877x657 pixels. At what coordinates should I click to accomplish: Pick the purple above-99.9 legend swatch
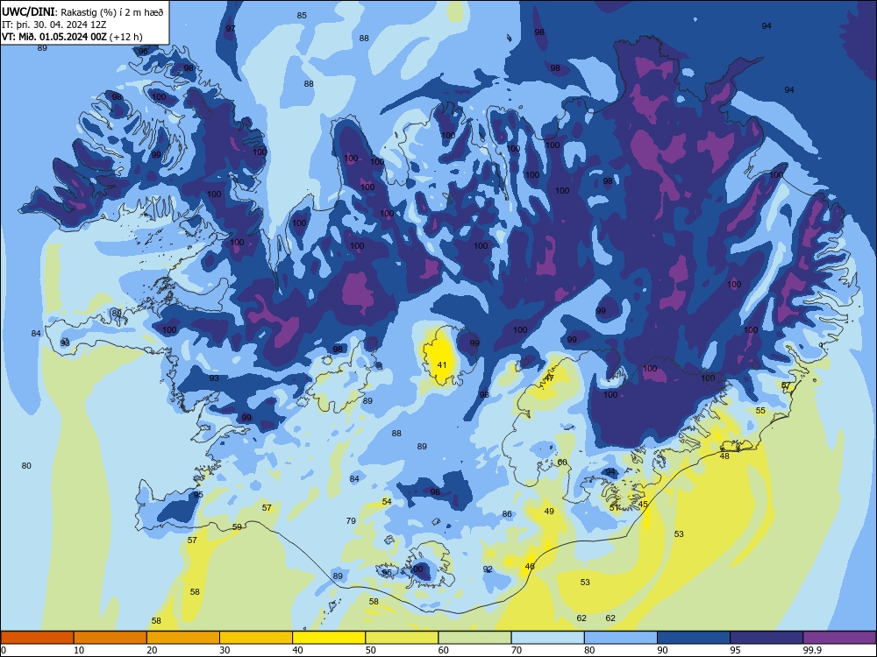coord(839,638)
